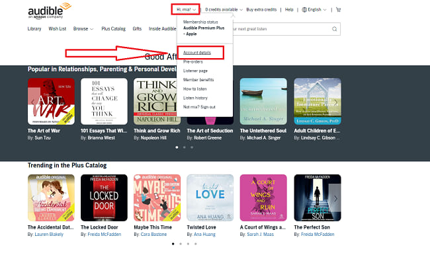The height and width of the screenshot is (259, 430).
Task: Select second page dot of Popular carousel
Action: tap(185, 147)
